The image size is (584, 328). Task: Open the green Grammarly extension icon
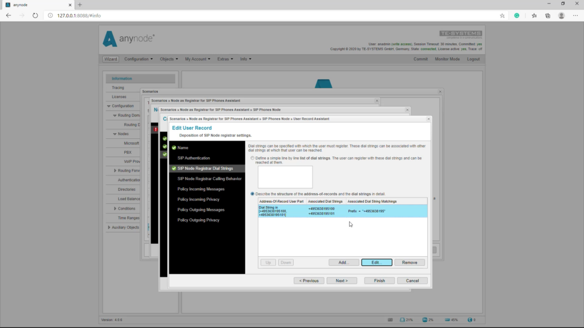tap(517, 15)
